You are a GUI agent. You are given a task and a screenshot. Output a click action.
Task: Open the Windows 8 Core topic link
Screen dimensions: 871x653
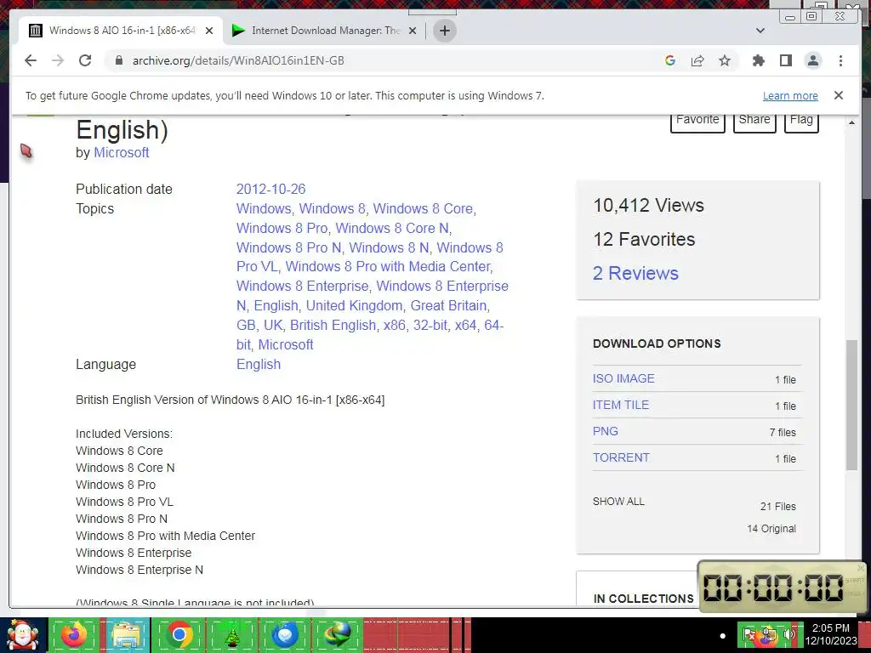424,208
